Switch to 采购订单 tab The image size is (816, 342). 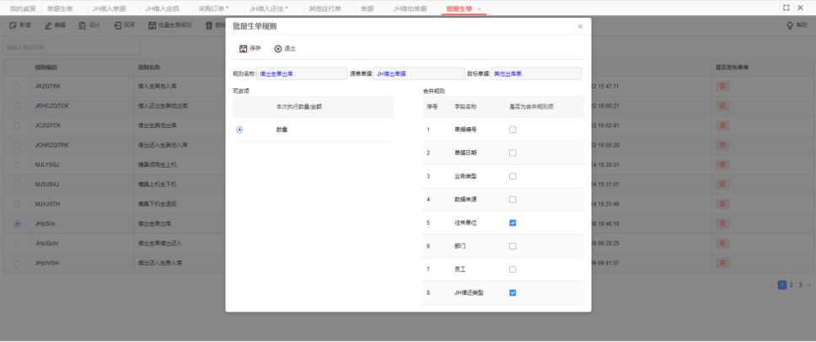pos(213,8)
